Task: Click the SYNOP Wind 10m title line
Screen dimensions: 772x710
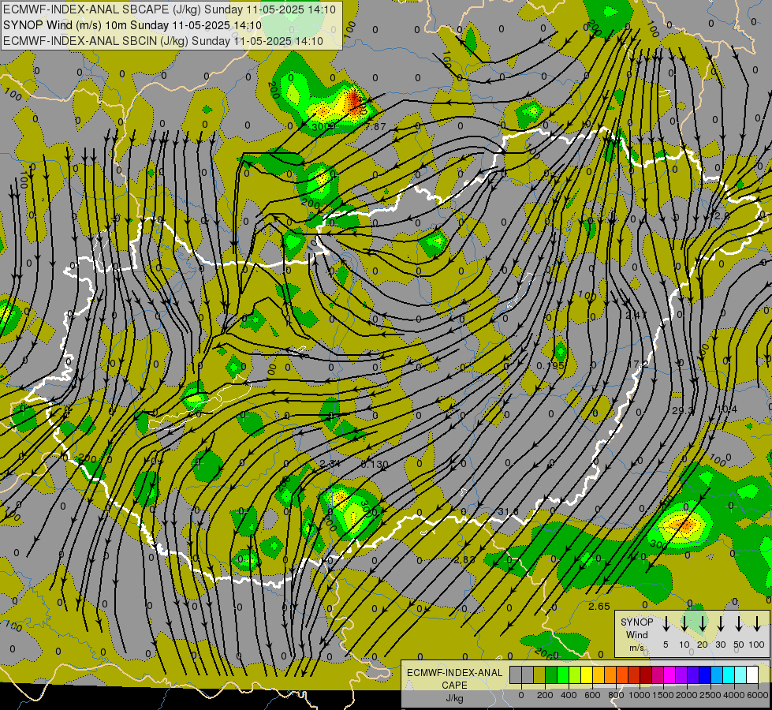Action: [132, 25]
